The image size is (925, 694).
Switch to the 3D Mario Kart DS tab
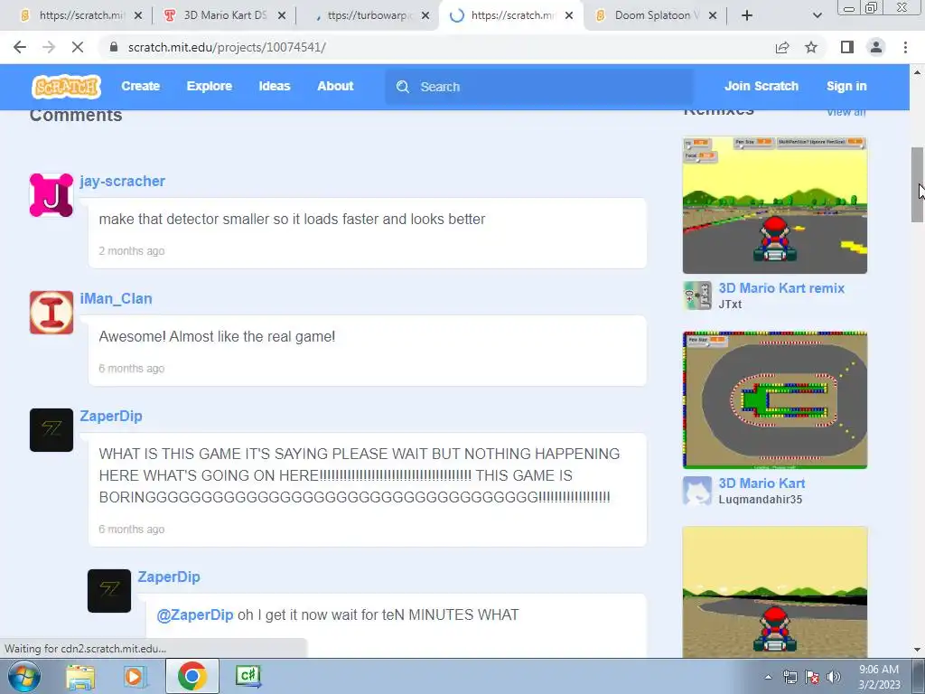click(224, 15)
